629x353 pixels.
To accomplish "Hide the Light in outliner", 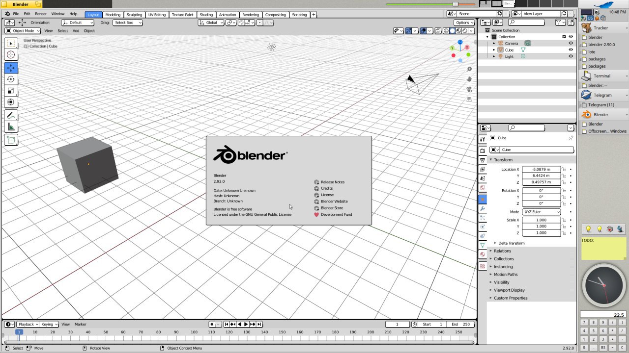I will pyautogui.click(x=571, y=56).
